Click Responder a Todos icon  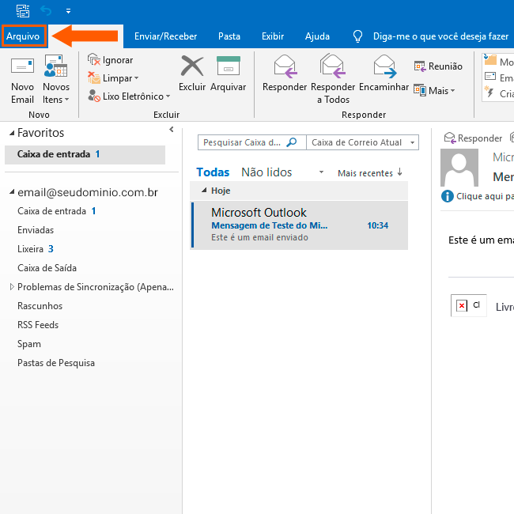333,66
